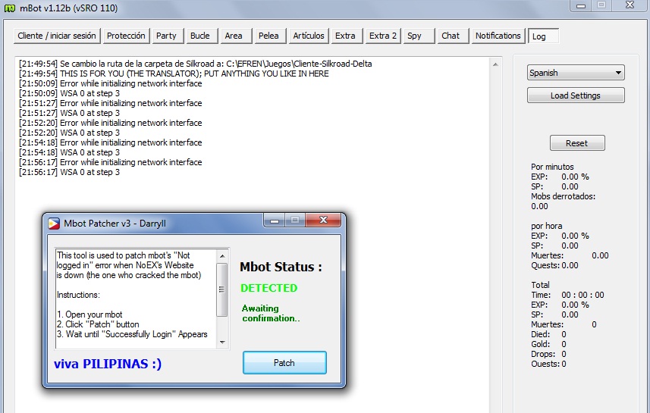
Task: Click the mBot app icon in title bar
Action: (10, 8)
